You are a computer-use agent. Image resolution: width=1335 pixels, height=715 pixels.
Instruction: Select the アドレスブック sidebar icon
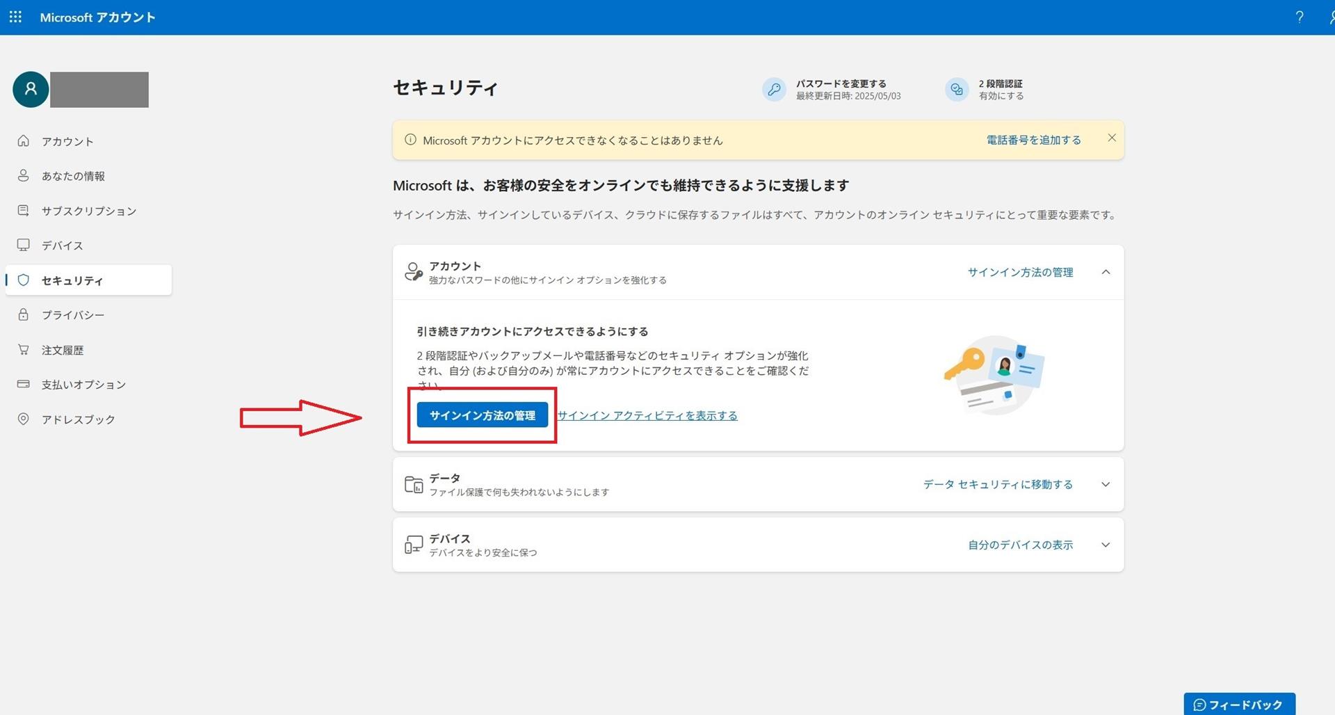(x=24, y=419)
